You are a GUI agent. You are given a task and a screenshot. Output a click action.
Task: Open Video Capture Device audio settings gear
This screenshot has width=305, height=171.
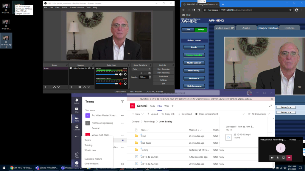(125, 84)
